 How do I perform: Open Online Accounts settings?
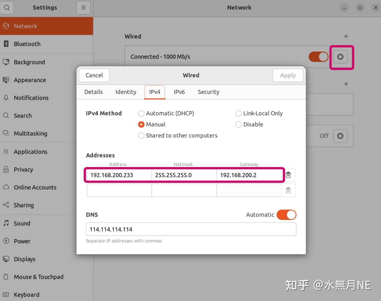coord(35,187)
